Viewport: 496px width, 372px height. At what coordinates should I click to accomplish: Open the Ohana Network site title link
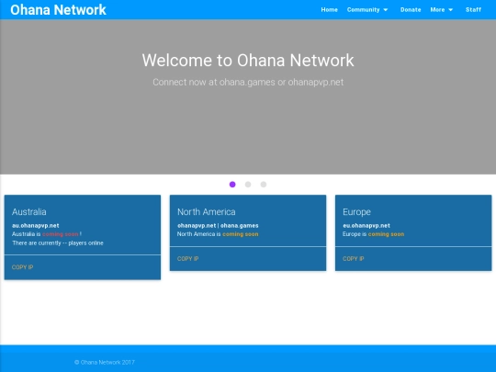[x=58, y=10]
